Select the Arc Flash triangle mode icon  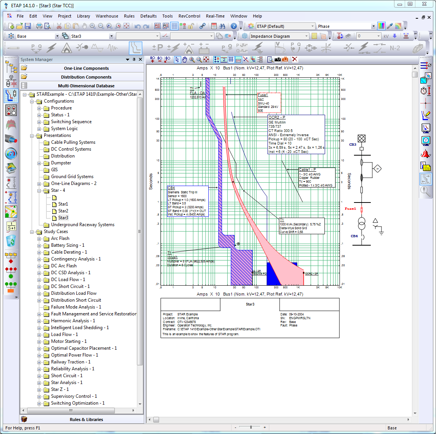66,48
